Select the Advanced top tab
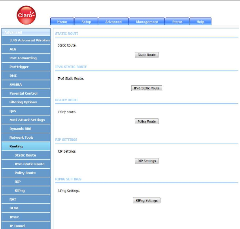 pos(113,22)
